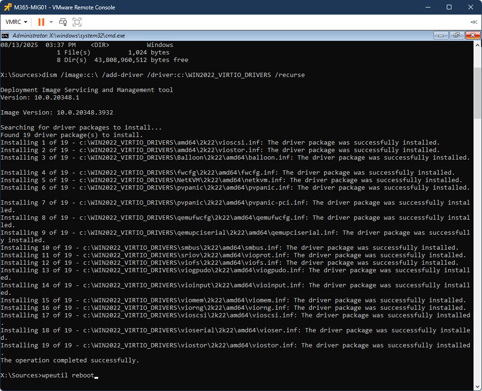Image resolution: width=482 pixels, height=391 pixels.
Task: Expand the power options arrow next to pause
Action: click(51, 22)
